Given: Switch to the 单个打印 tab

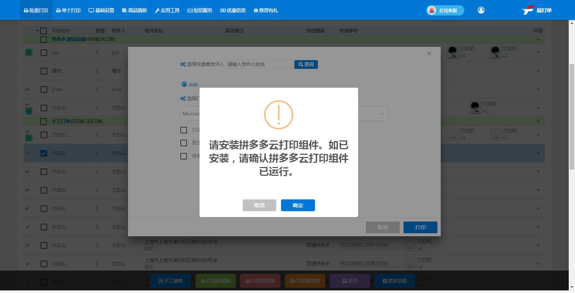Looking at the screenshot, I should point(68,10).
